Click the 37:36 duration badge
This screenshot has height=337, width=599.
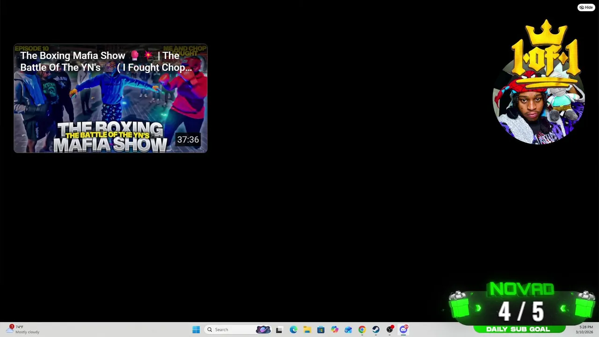coord(188,139)
